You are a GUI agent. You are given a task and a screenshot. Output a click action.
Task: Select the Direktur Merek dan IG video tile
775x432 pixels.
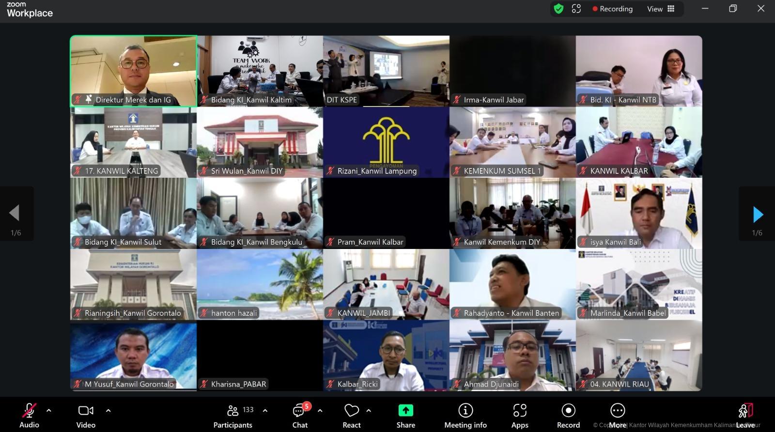(134, 71)
